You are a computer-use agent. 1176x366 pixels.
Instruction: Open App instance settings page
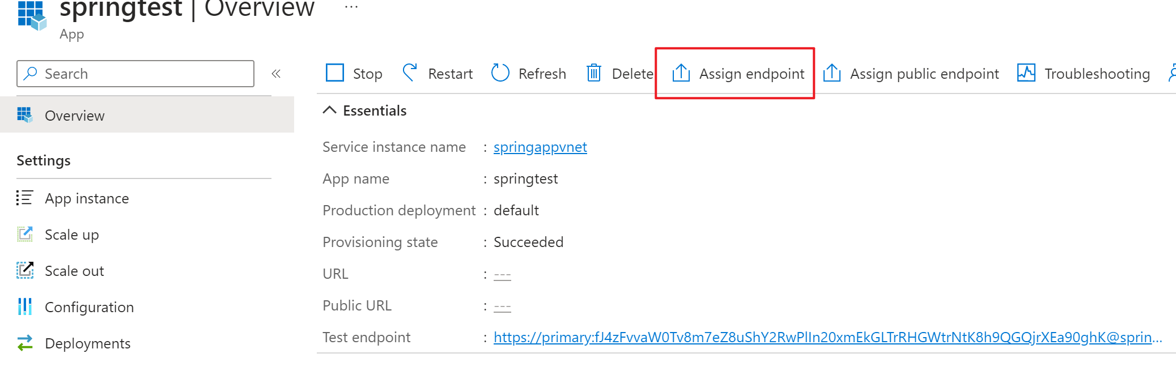(87, 198)
